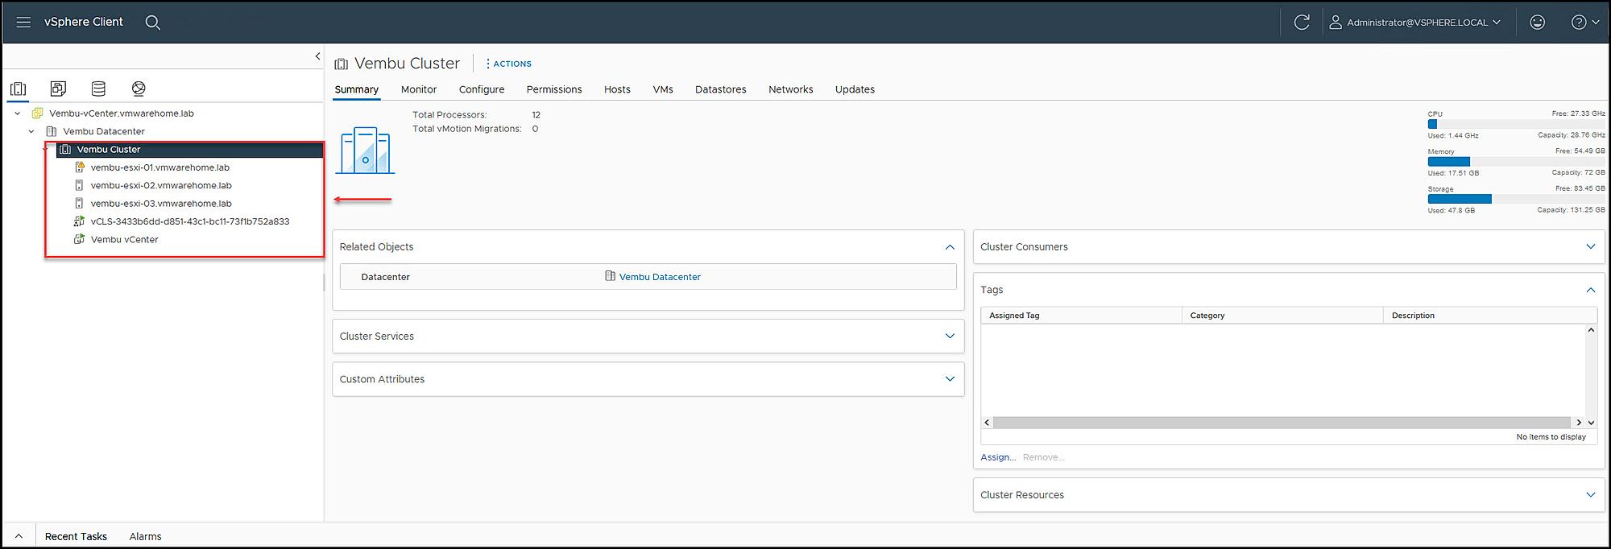Collapse the Tags panel

point(1590,290)
